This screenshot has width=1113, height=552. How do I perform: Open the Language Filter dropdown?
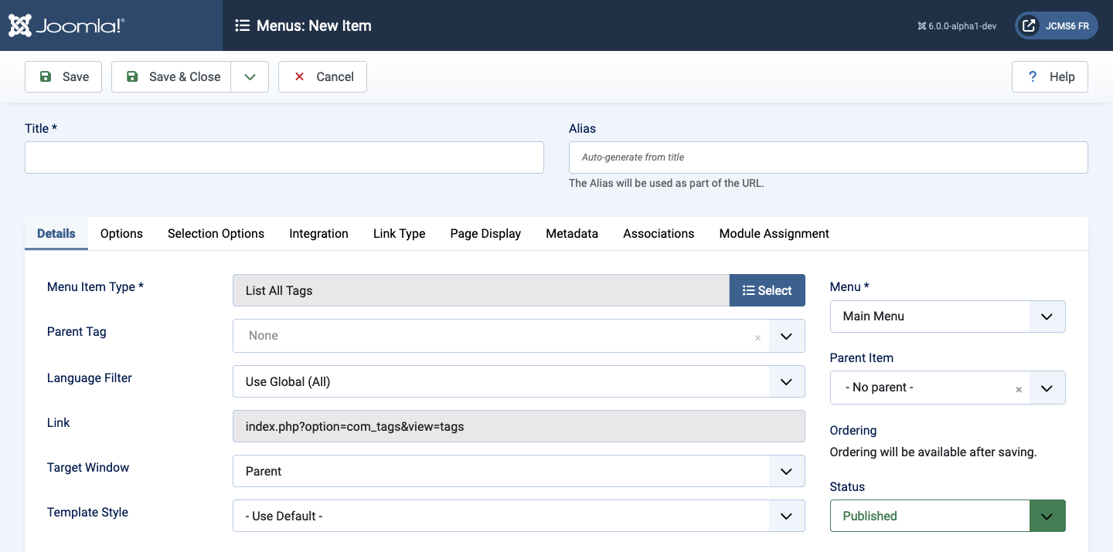click(787, 381)
